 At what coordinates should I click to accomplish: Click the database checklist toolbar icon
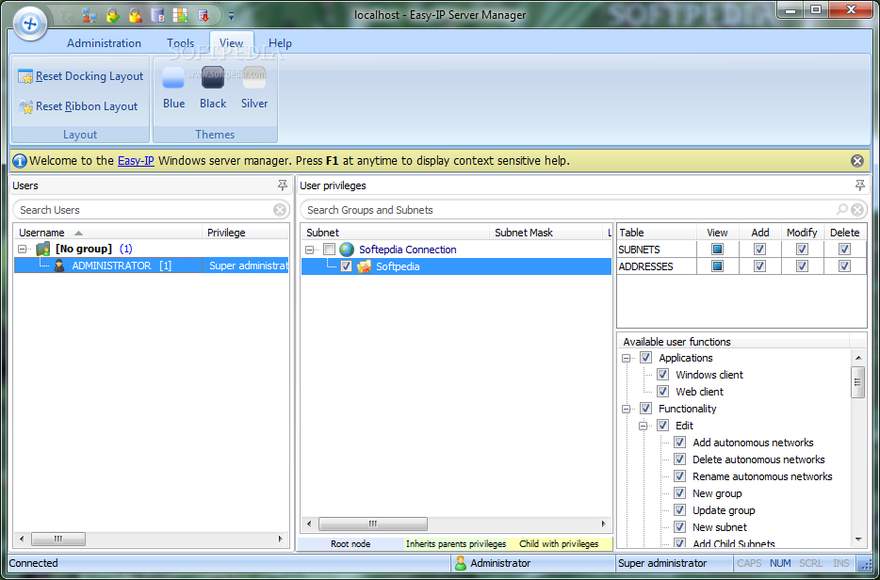click(157, 16)
